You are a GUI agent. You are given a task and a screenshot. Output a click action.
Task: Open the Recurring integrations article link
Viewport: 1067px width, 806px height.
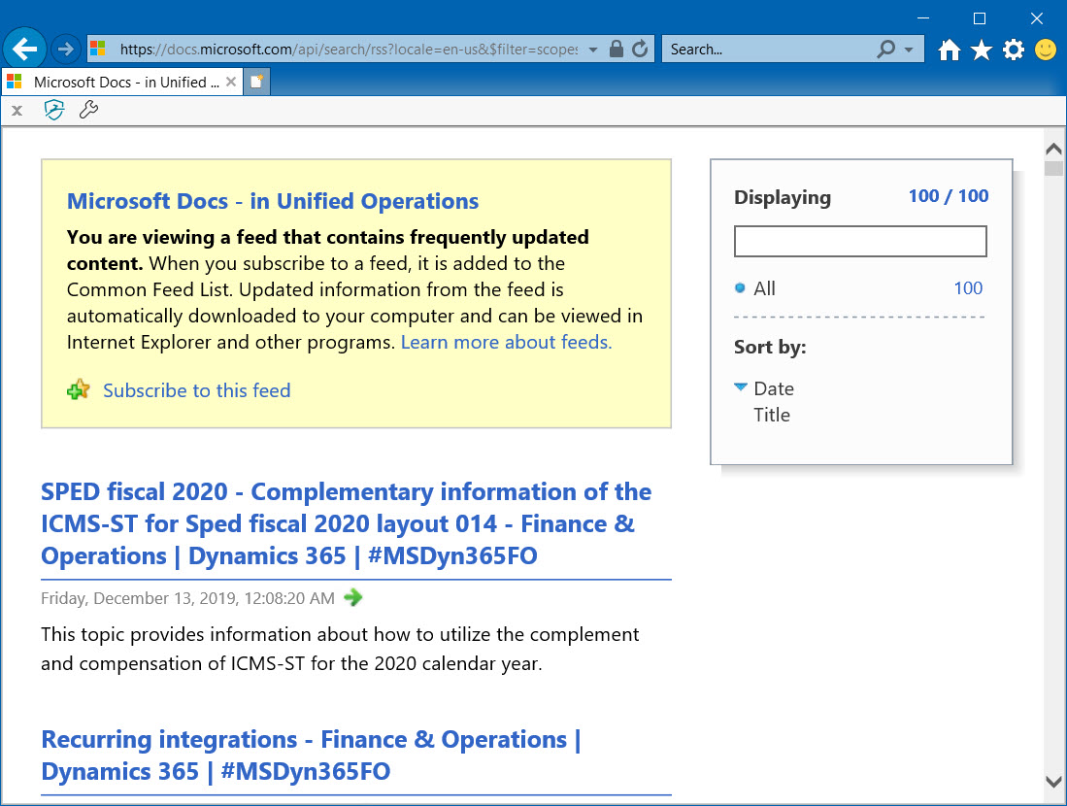coord(311,756)
